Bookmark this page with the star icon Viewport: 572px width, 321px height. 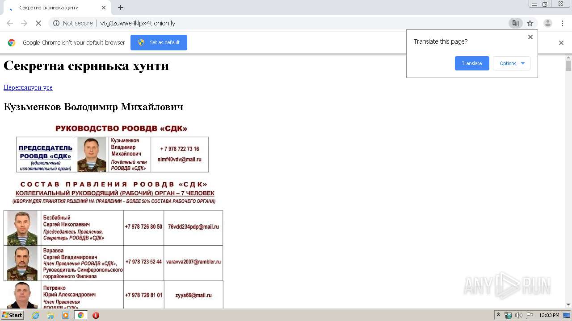[x=530, y=23]
